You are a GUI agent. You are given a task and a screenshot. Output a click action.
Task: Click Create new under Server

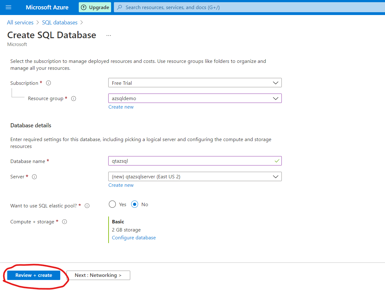tap(121, 185)
